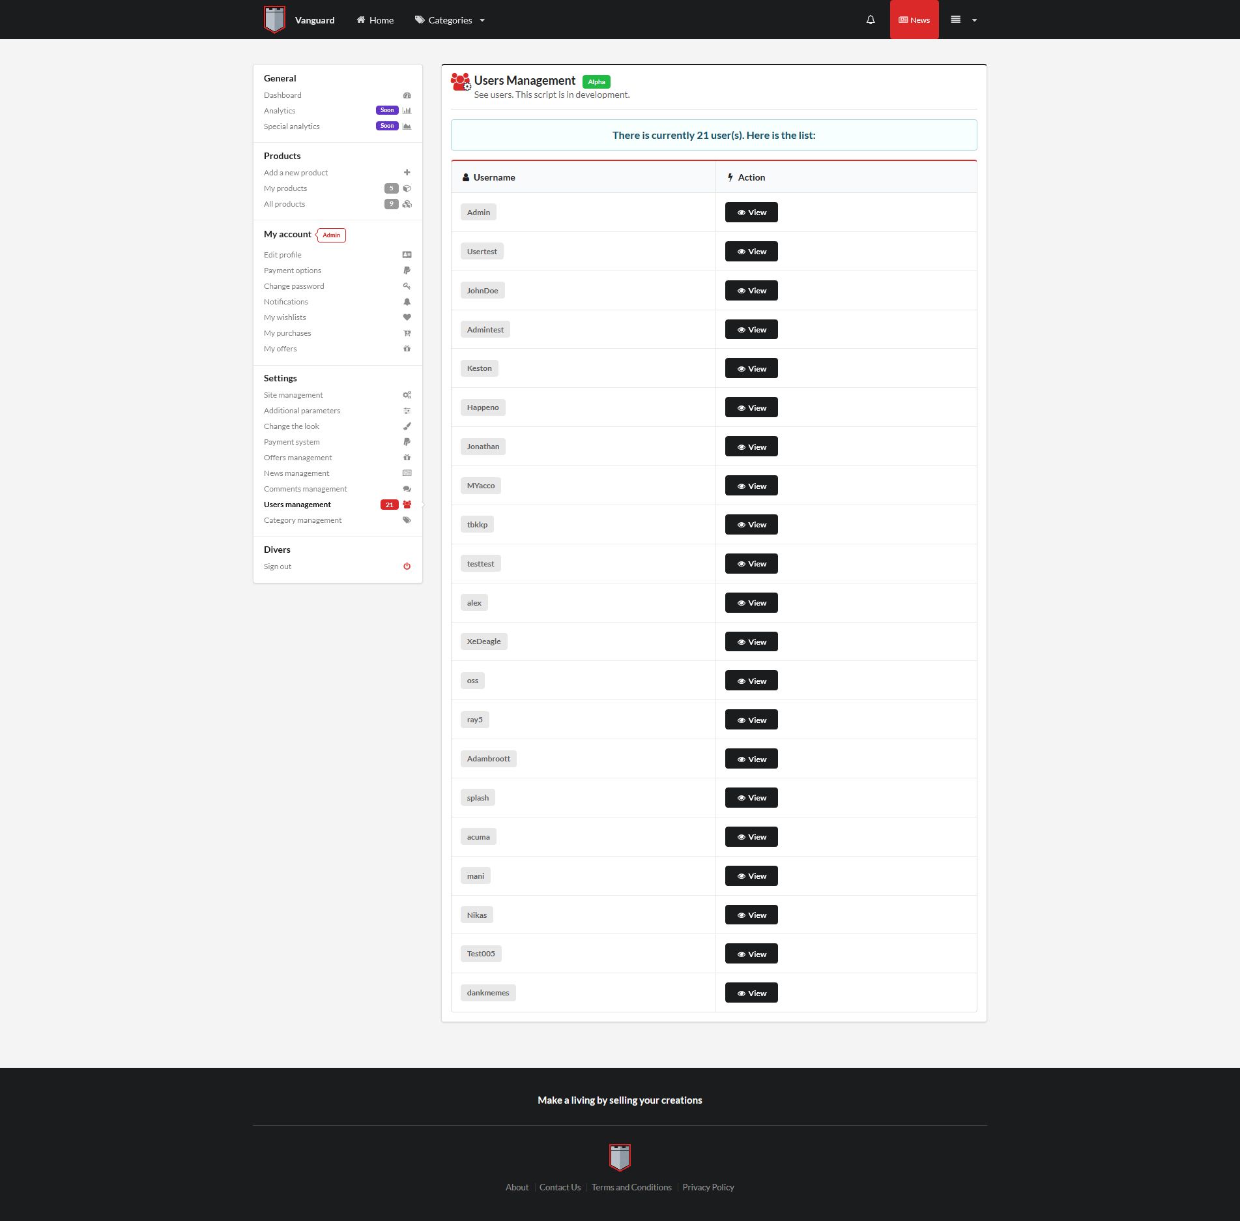Open the About footer link
The height and width of the screenshot is (1221, 1240).
tap(517, 1187)
